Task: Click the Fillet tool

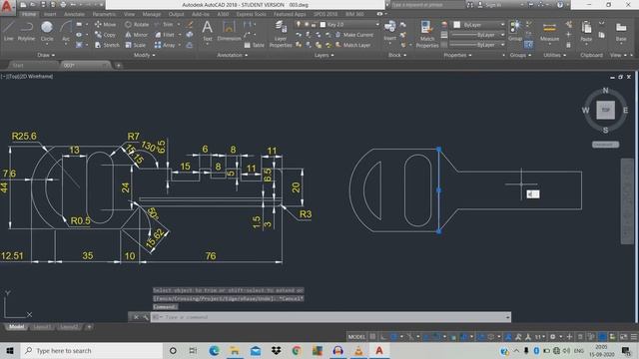Action: (165, 35)
